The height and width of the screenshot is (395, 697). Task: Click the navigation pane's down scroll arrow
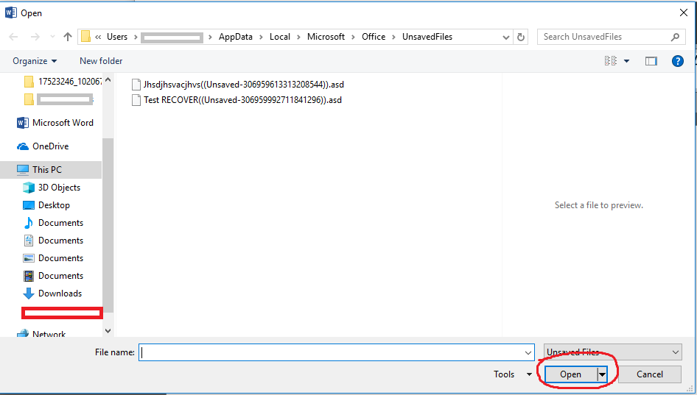[x=108, y=331]
